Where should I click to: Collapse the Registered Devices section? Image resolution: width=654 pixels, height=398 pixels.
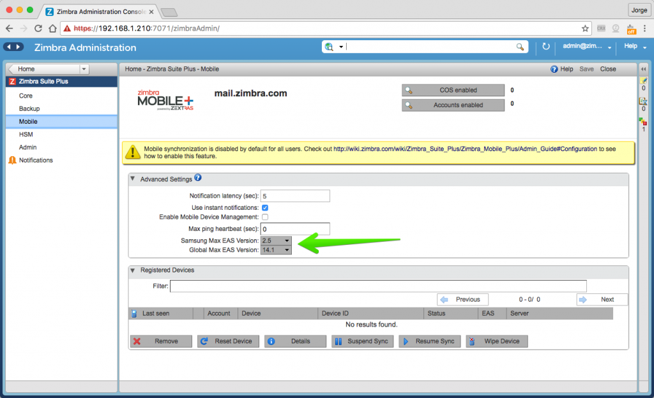[133, 270]
